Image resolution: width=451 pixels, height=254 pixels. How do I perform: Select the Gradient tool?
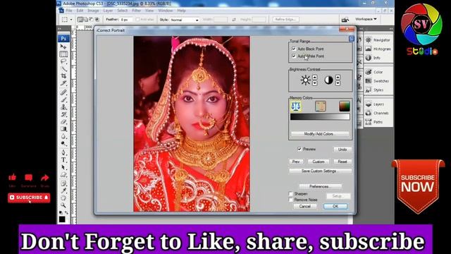(63, 129)
